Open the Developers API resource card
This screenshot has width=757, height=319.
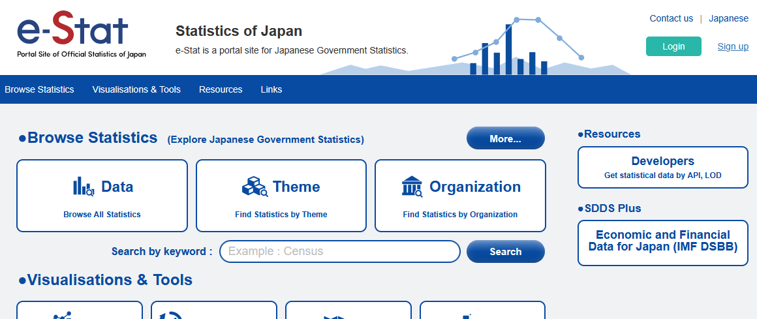662,167
